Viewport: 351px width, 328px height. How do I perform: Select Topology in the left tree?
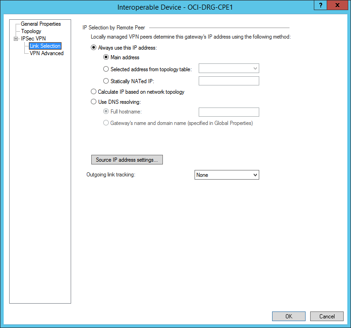[x=31, y=31]
